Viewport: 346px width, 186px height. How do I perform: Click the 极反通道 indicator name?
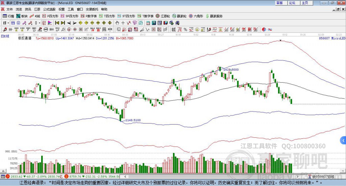pos(25,38)
